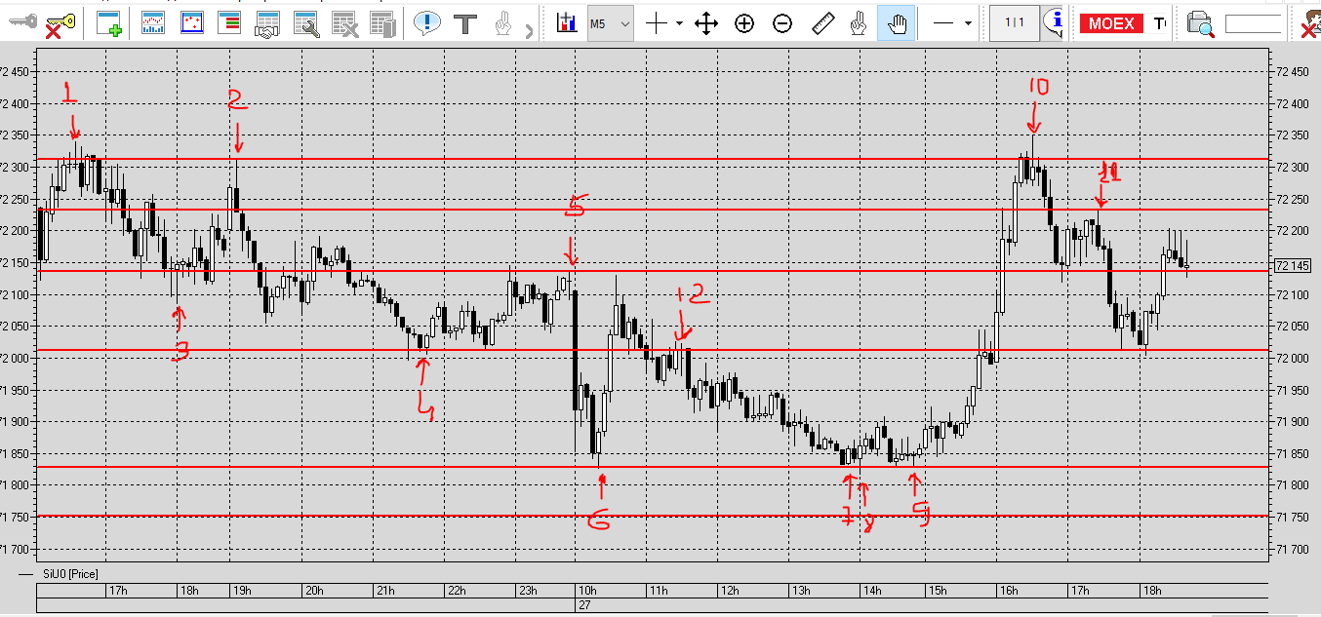
Task: Click the 71 700 label on right price axis
Action: click(1292, 549)
